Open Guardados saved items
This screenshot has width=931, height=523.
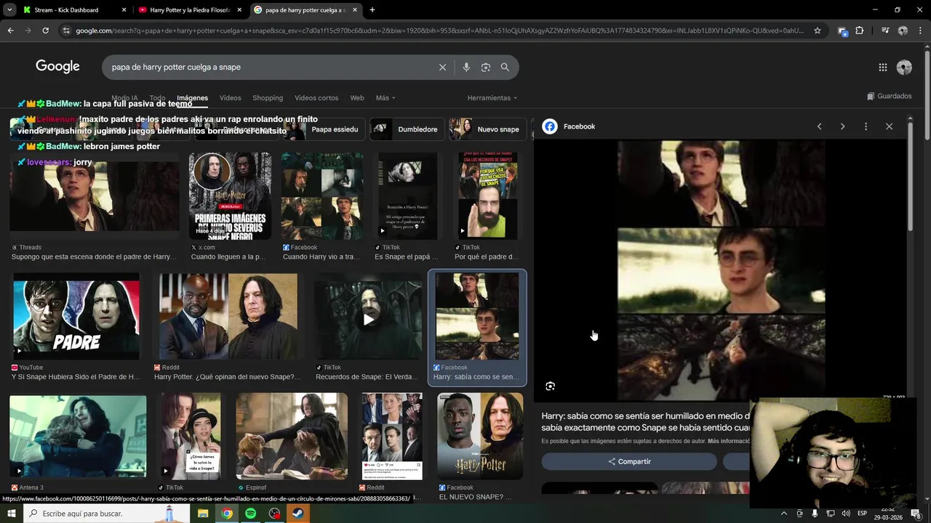[x=890, y=96]
